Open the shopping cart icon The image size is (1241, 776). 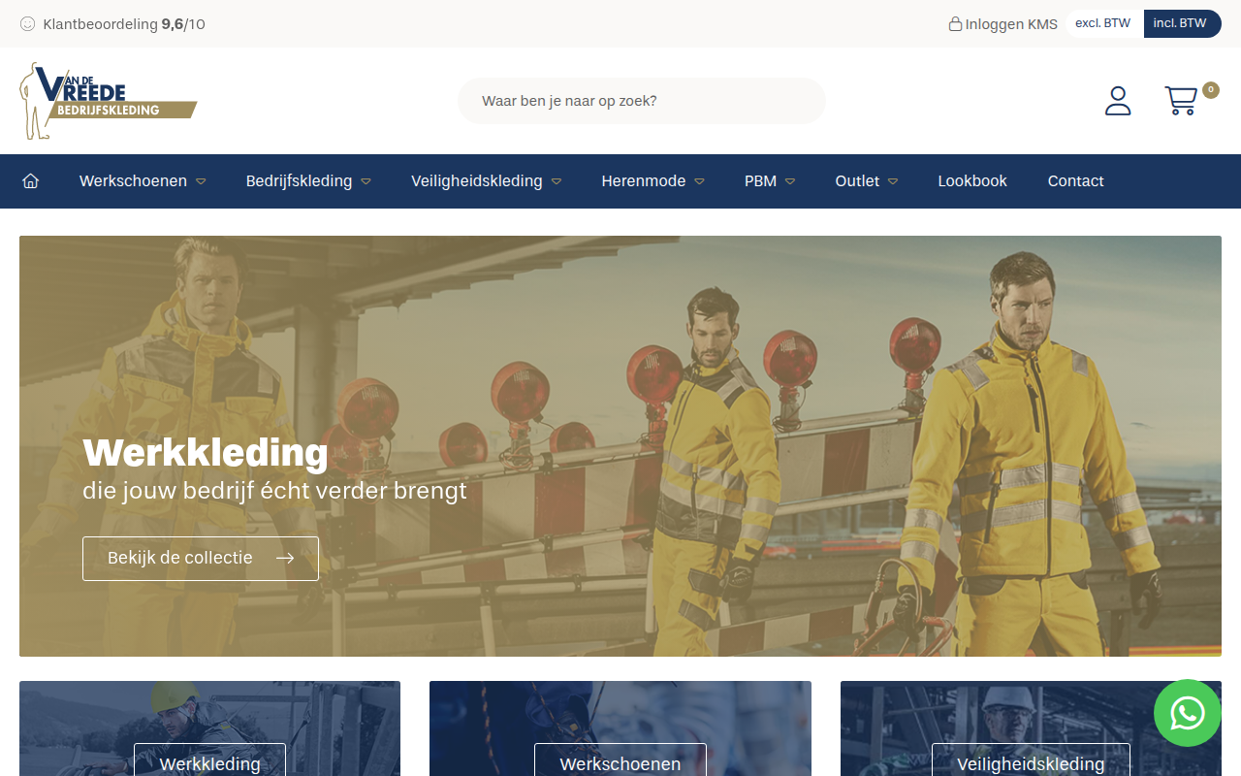pos(1181,101)
